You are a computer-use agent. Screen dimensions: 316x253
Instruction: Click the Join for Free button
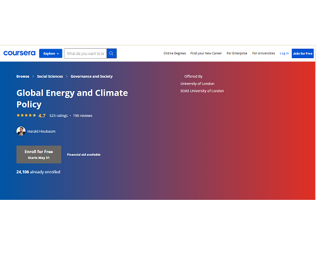(303, 53)
